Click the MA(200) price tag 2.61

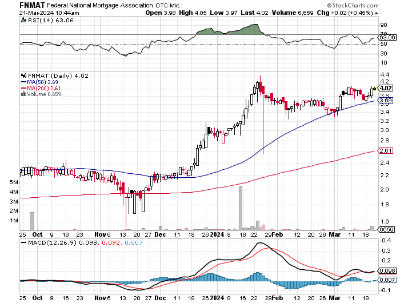[386, 150]
